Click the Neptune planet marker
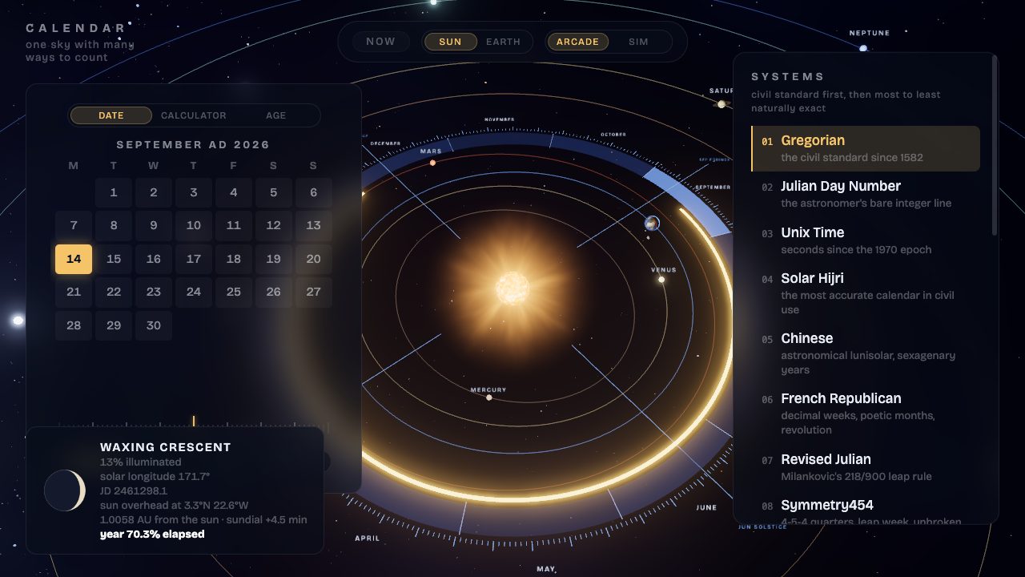The image size is (1025, 577). pos(863,48)
